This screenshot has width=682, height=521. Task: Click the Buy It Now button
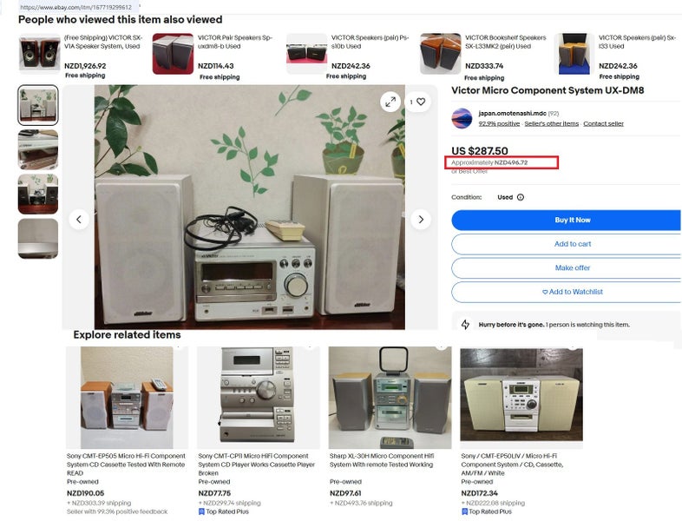(567, 220)
